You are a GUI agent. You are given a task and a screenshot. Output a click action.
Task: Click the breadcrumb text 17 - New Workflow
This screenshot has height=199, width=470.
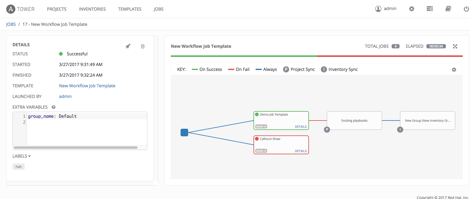coord(55,24)
